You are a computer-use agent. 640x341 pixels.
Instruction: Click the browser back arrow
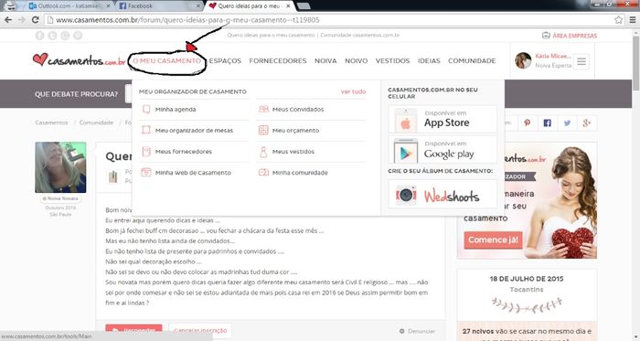7,19
